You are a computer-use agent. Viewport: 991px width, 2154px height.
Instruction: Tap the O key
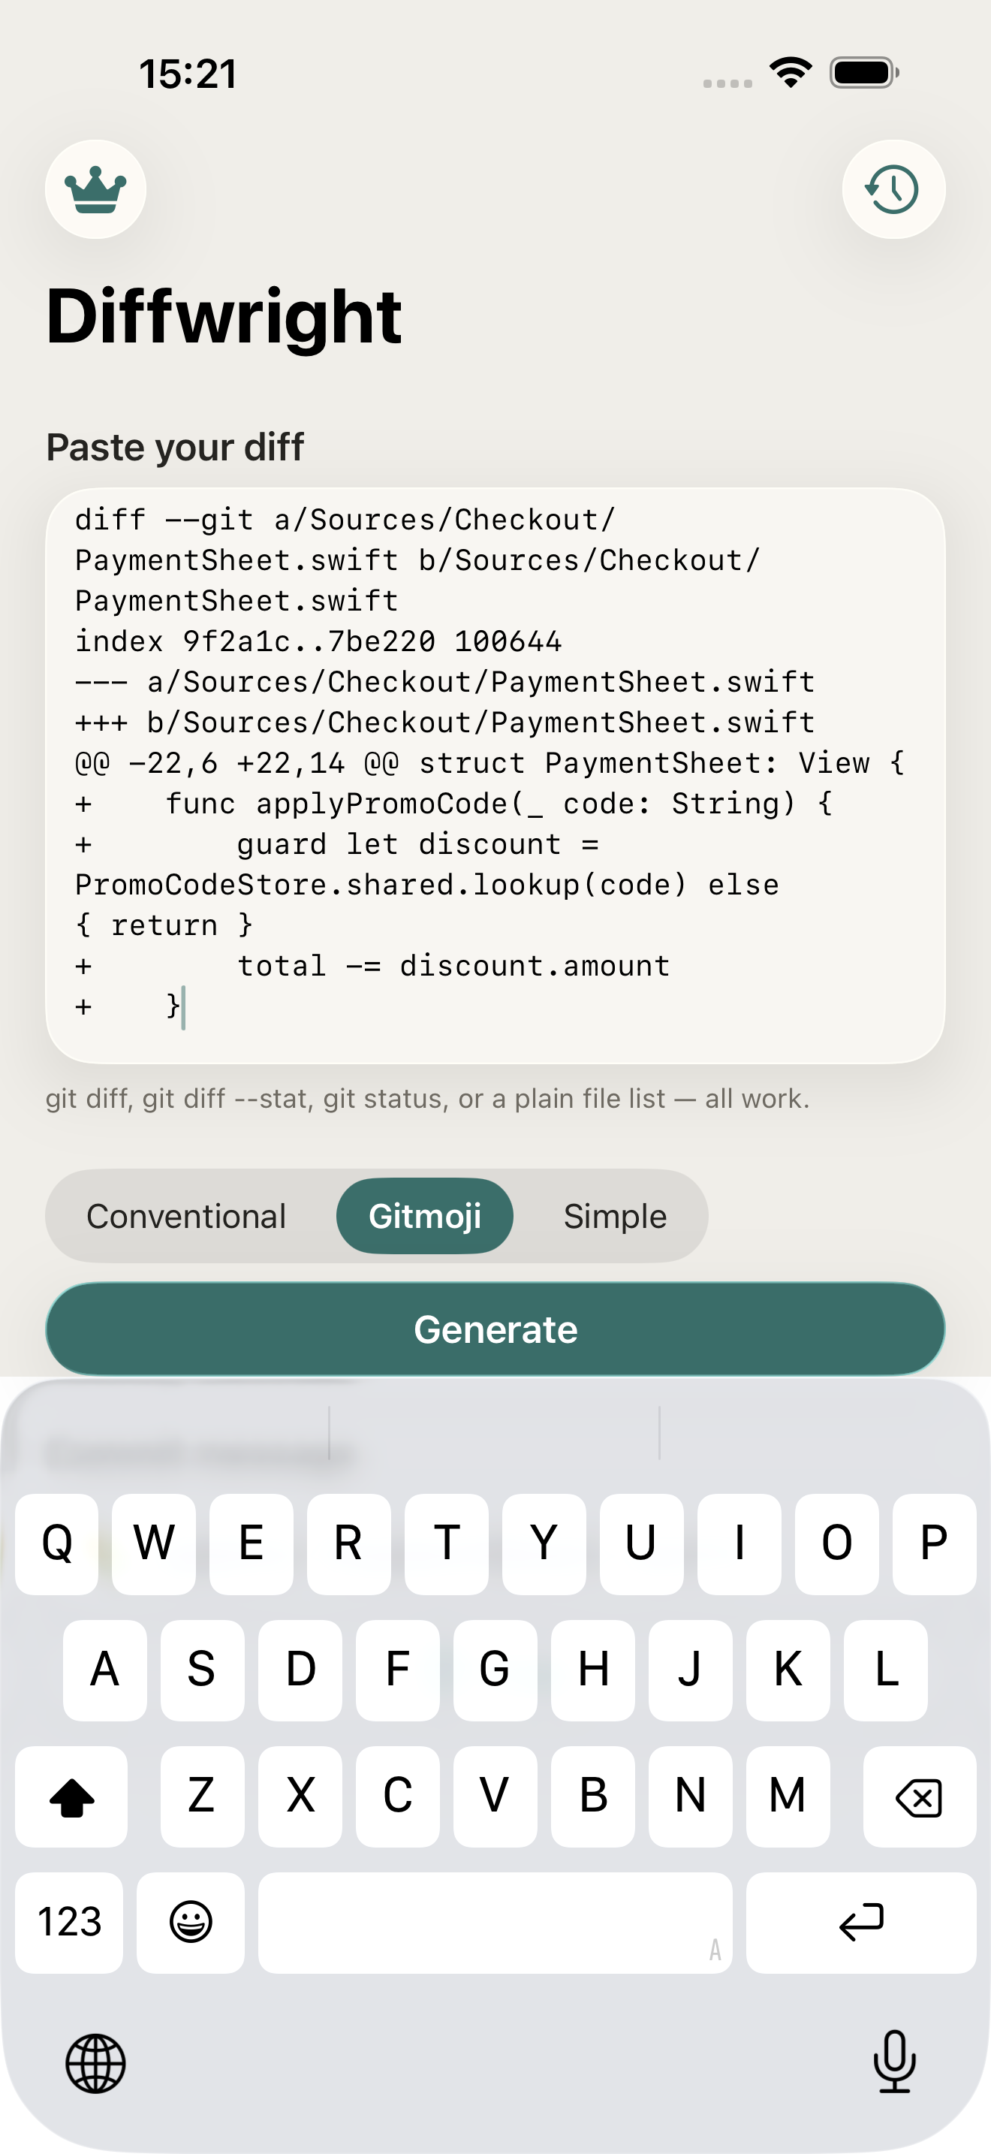click(836, 1543)
